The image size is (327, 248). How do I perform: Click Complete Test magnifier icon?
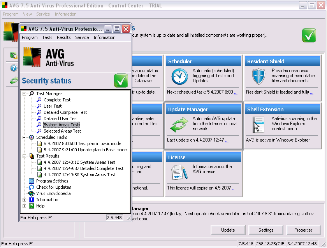pyautogui.click(x=39, y=100)
